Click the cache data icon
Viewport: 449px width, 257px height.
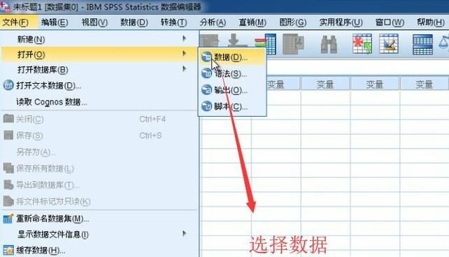(x=8, y=251)
